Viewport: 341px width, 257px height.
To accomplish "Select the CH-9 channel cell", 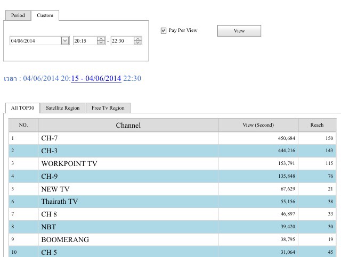I will coord(128,176).
